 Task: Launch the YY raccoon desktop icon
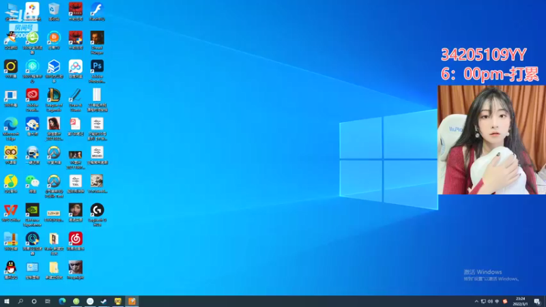pyautogui.click(x=11, y=156)
